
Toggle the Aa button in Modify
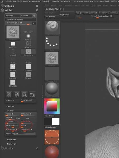pos(27,118)
